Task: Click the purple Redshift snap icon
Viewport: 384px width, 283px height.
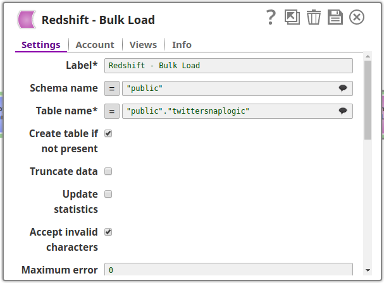Action: click(27, 20)
